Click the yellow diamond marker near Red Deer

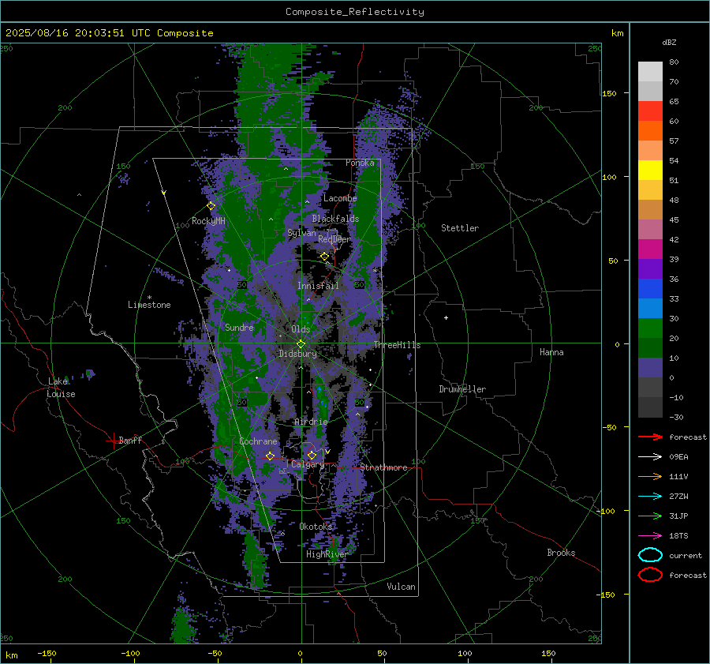(x=324, y=257)
